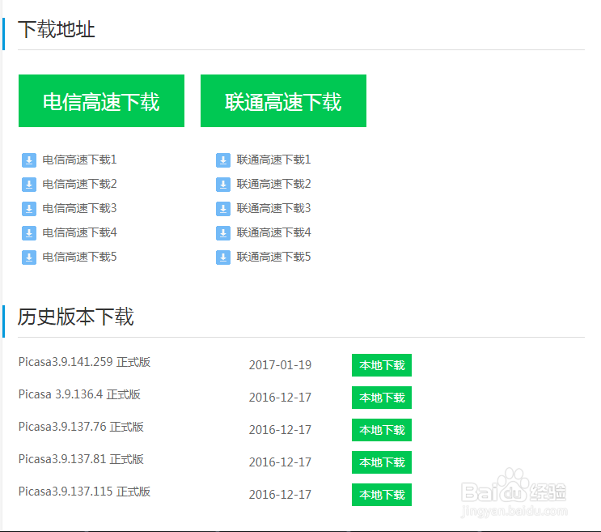Click download icon beside 联通高速下载2
This screenshot has height=532, width=601.
[x=223, y=185]
